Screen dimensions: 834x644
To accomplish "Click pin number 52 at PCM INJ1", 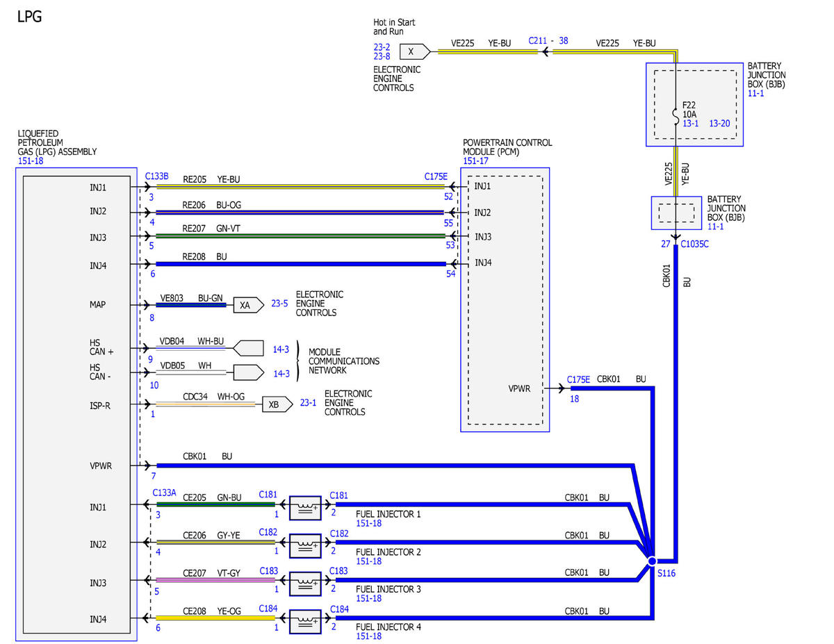I will click(x=449, y=197).
